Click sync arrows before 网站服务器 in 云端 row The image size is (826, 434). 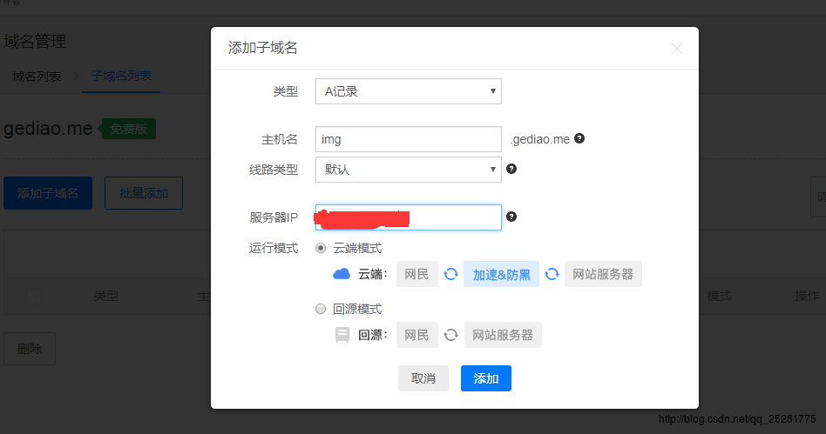click(552, 274)
